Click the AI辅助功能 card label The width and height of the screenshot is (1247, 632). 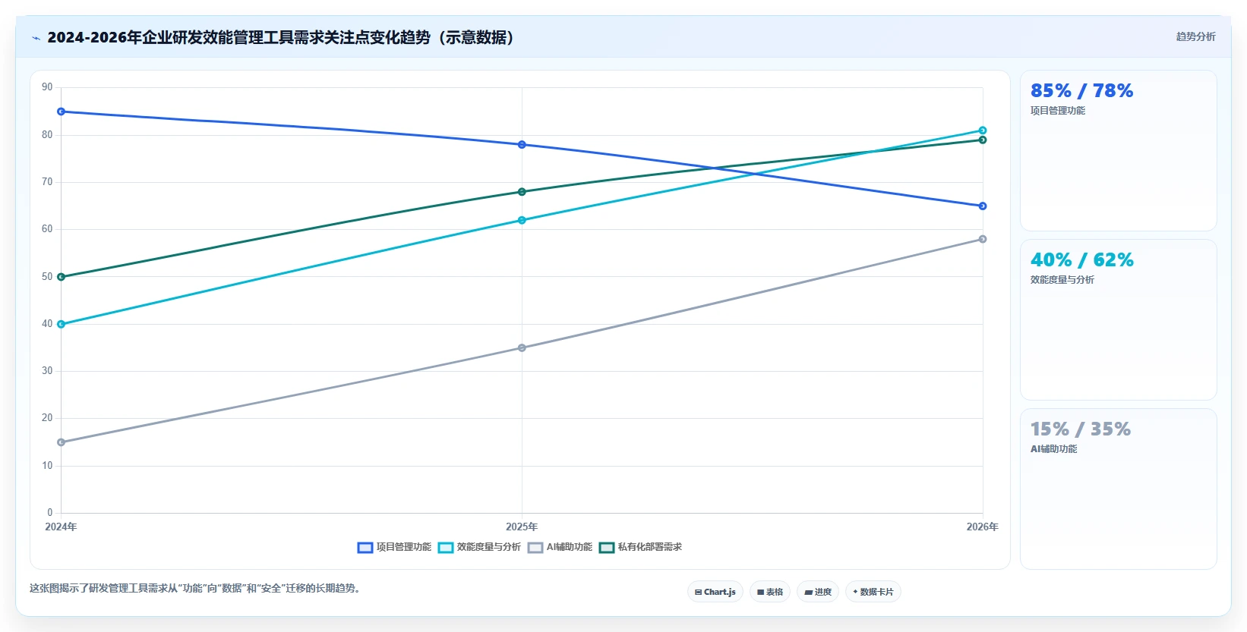point(1053,449)
